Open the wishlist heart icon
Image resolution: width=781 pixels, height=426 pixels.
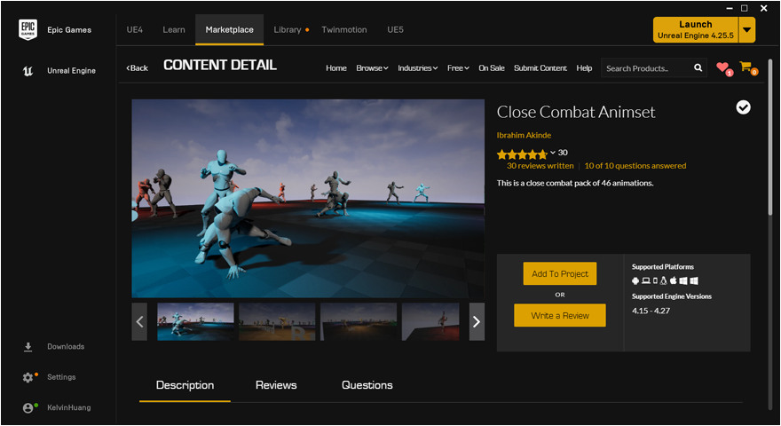[x=723, y=67]
